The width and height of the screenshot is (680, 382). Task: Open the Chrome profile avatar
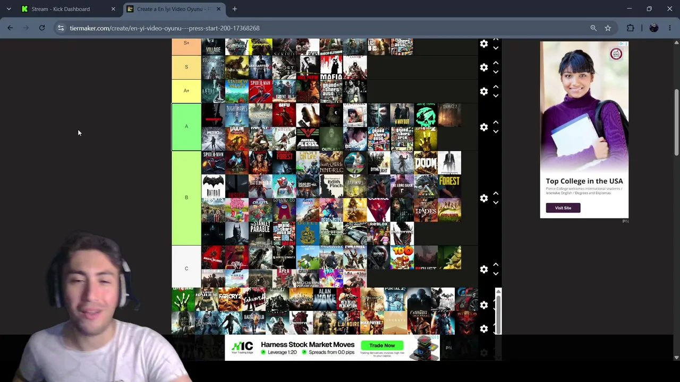(x=654, y=28)
